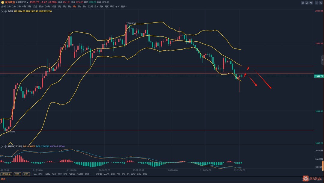Viewport: 324px width, 183px height.
Task: Close the chart panel with top-right X
Action: coord(321,3)
